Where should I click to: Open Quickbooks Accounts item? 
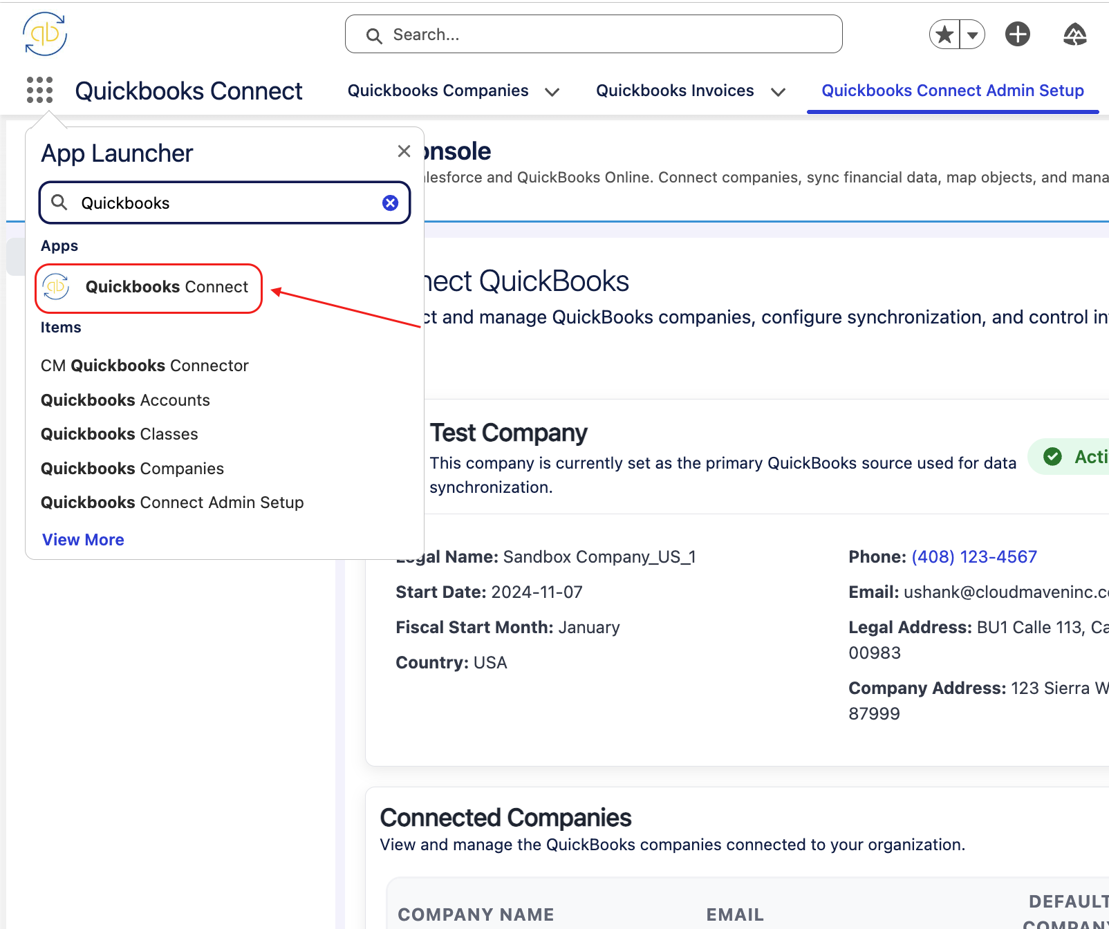click(x=125, y=400)
